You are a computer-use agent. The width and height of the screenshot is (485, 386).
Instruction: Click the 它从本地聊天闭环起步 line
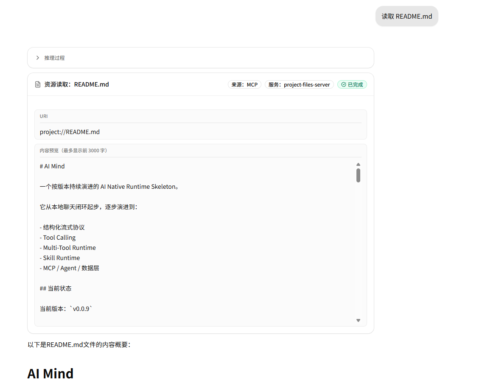point(88,207)
